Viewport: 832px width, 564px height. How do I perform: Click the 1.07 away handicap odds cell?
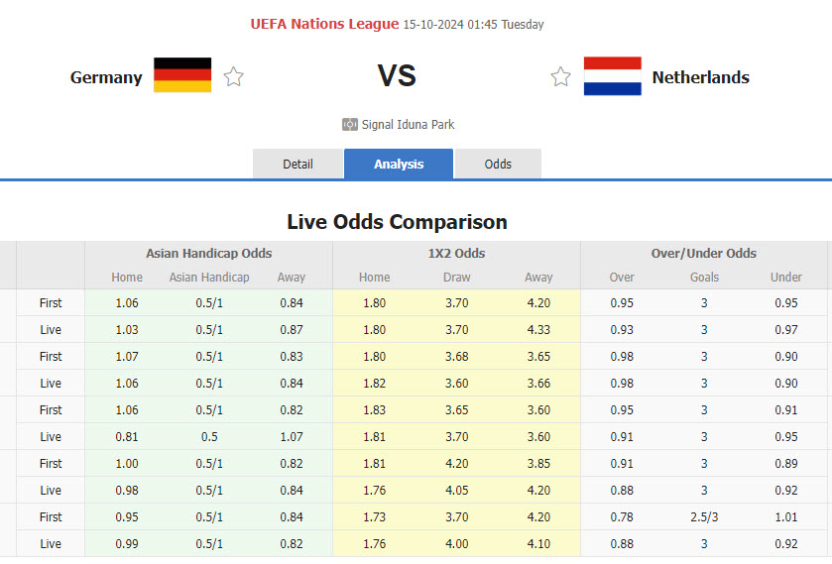pyautogui.click(x=291, y=437)
